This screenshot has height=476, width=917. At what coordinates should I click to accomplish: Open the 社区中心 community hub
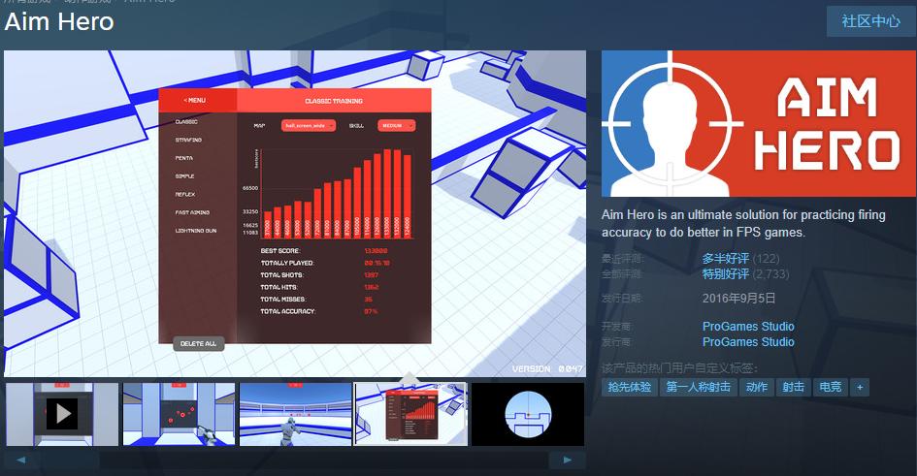(870, 21)
